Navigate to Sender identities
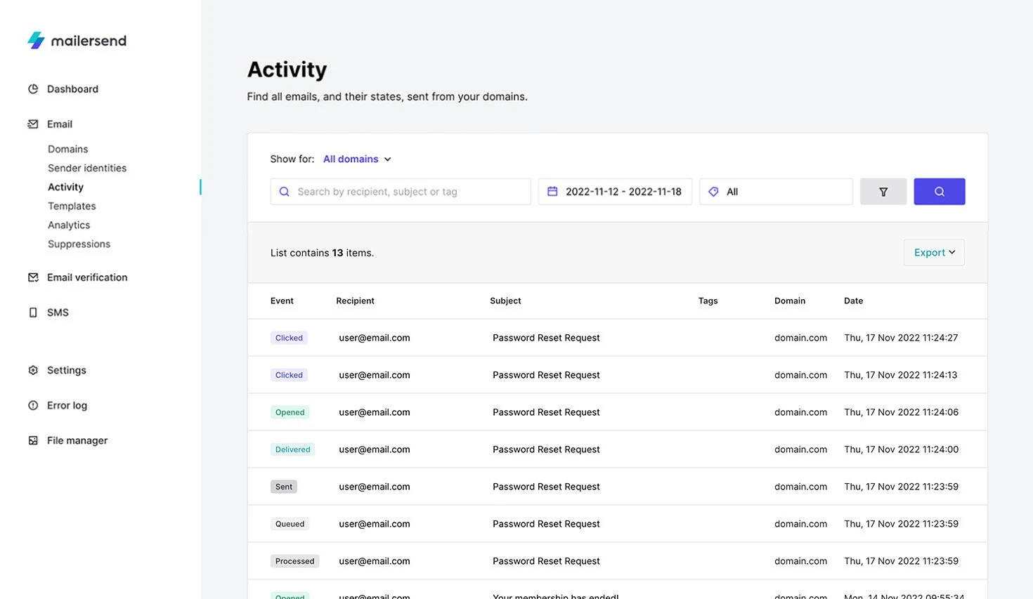The width and height of the screenshot is (1033, 599). pyautogui.click(x=87, y=168)
